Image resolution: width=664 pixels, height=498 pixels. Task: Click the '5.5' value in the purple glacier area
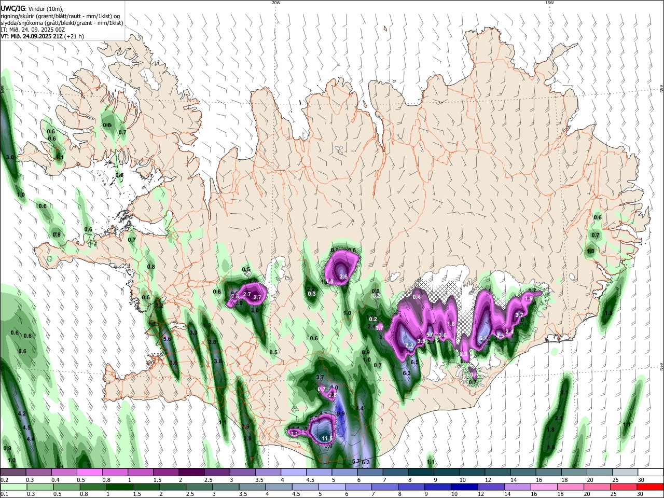(482, 339)
